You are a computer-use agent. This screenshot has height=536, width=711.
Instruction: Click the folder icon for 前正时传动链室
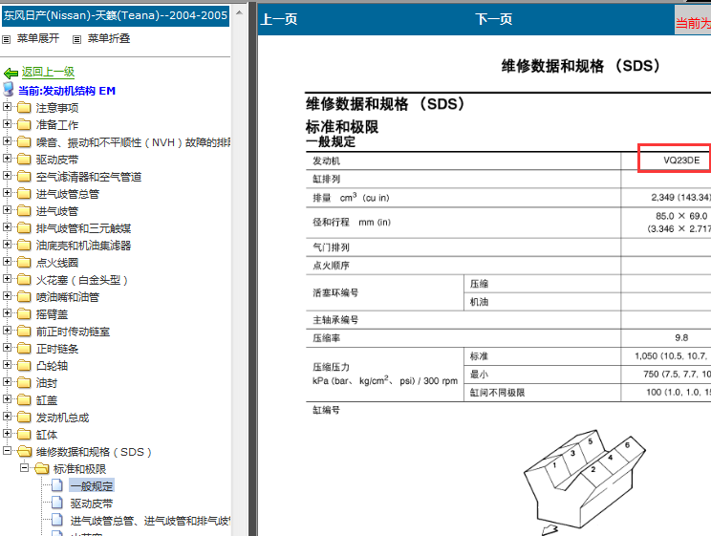click(x=24, y=331)
